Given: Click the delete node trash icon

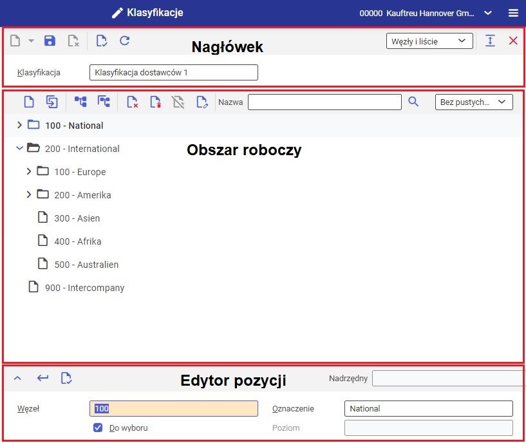Looking at the screenshot, I should click(x=155, y=102).
